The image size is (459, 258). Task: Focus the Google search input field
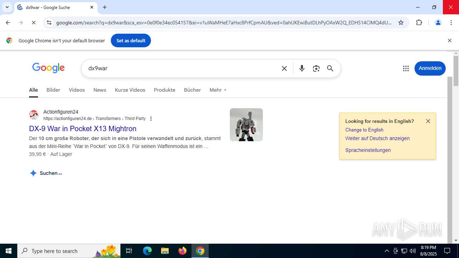coord(183,68)
